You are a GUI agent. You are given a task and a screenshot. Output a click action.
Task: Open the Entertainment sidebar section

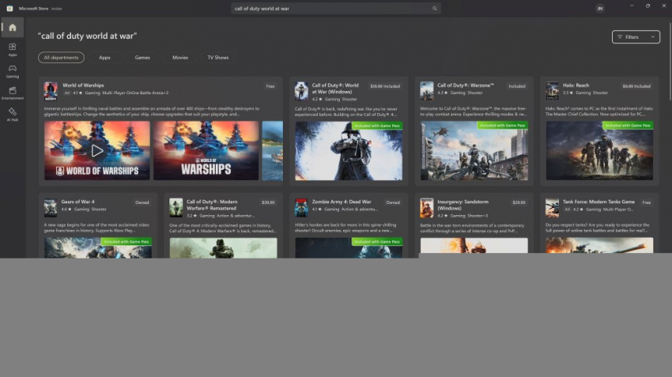[13, 93]
